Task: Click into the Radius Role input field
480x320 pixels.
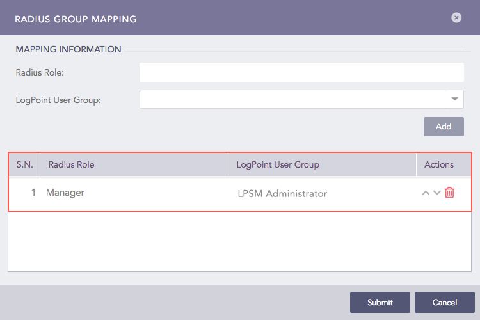Action: [x=301, y=72]
